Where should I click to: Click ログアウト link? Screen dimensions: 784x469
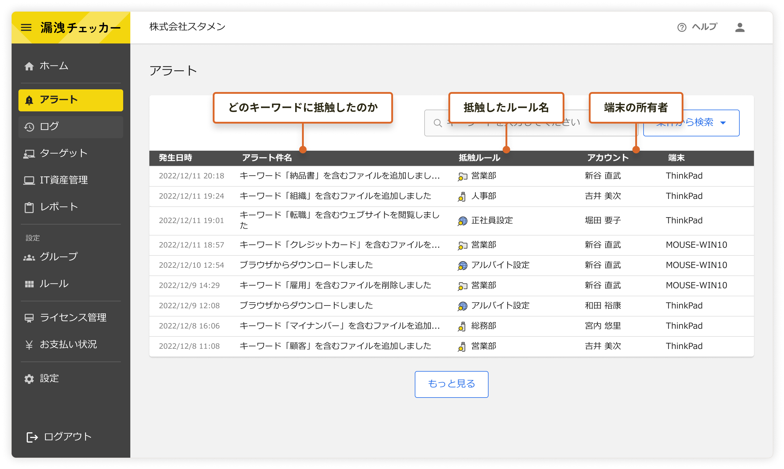click(x=59, y=437)
